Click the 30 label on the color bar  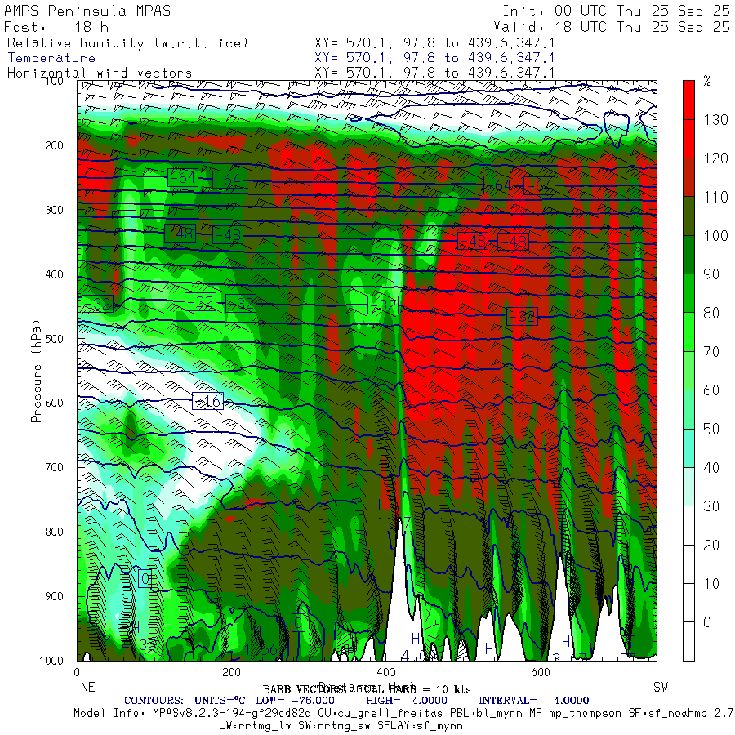pos(711,506)
